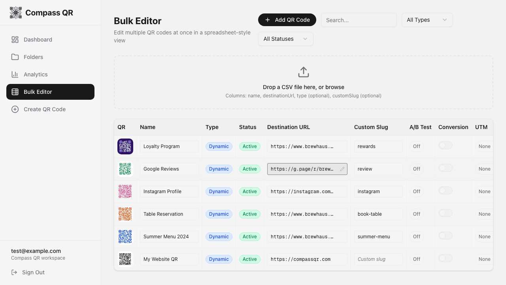Edit the https://compassqr.com destination URL

(x=307, y=259)
